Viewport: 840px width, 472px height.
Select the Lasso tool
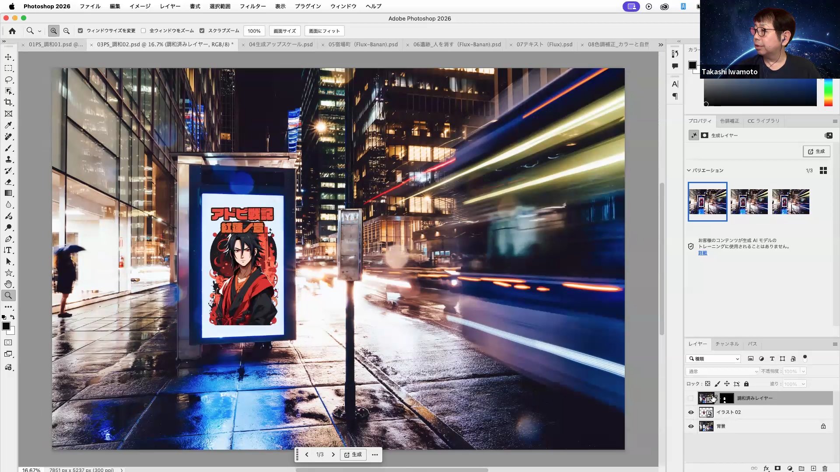pos(8,80)
